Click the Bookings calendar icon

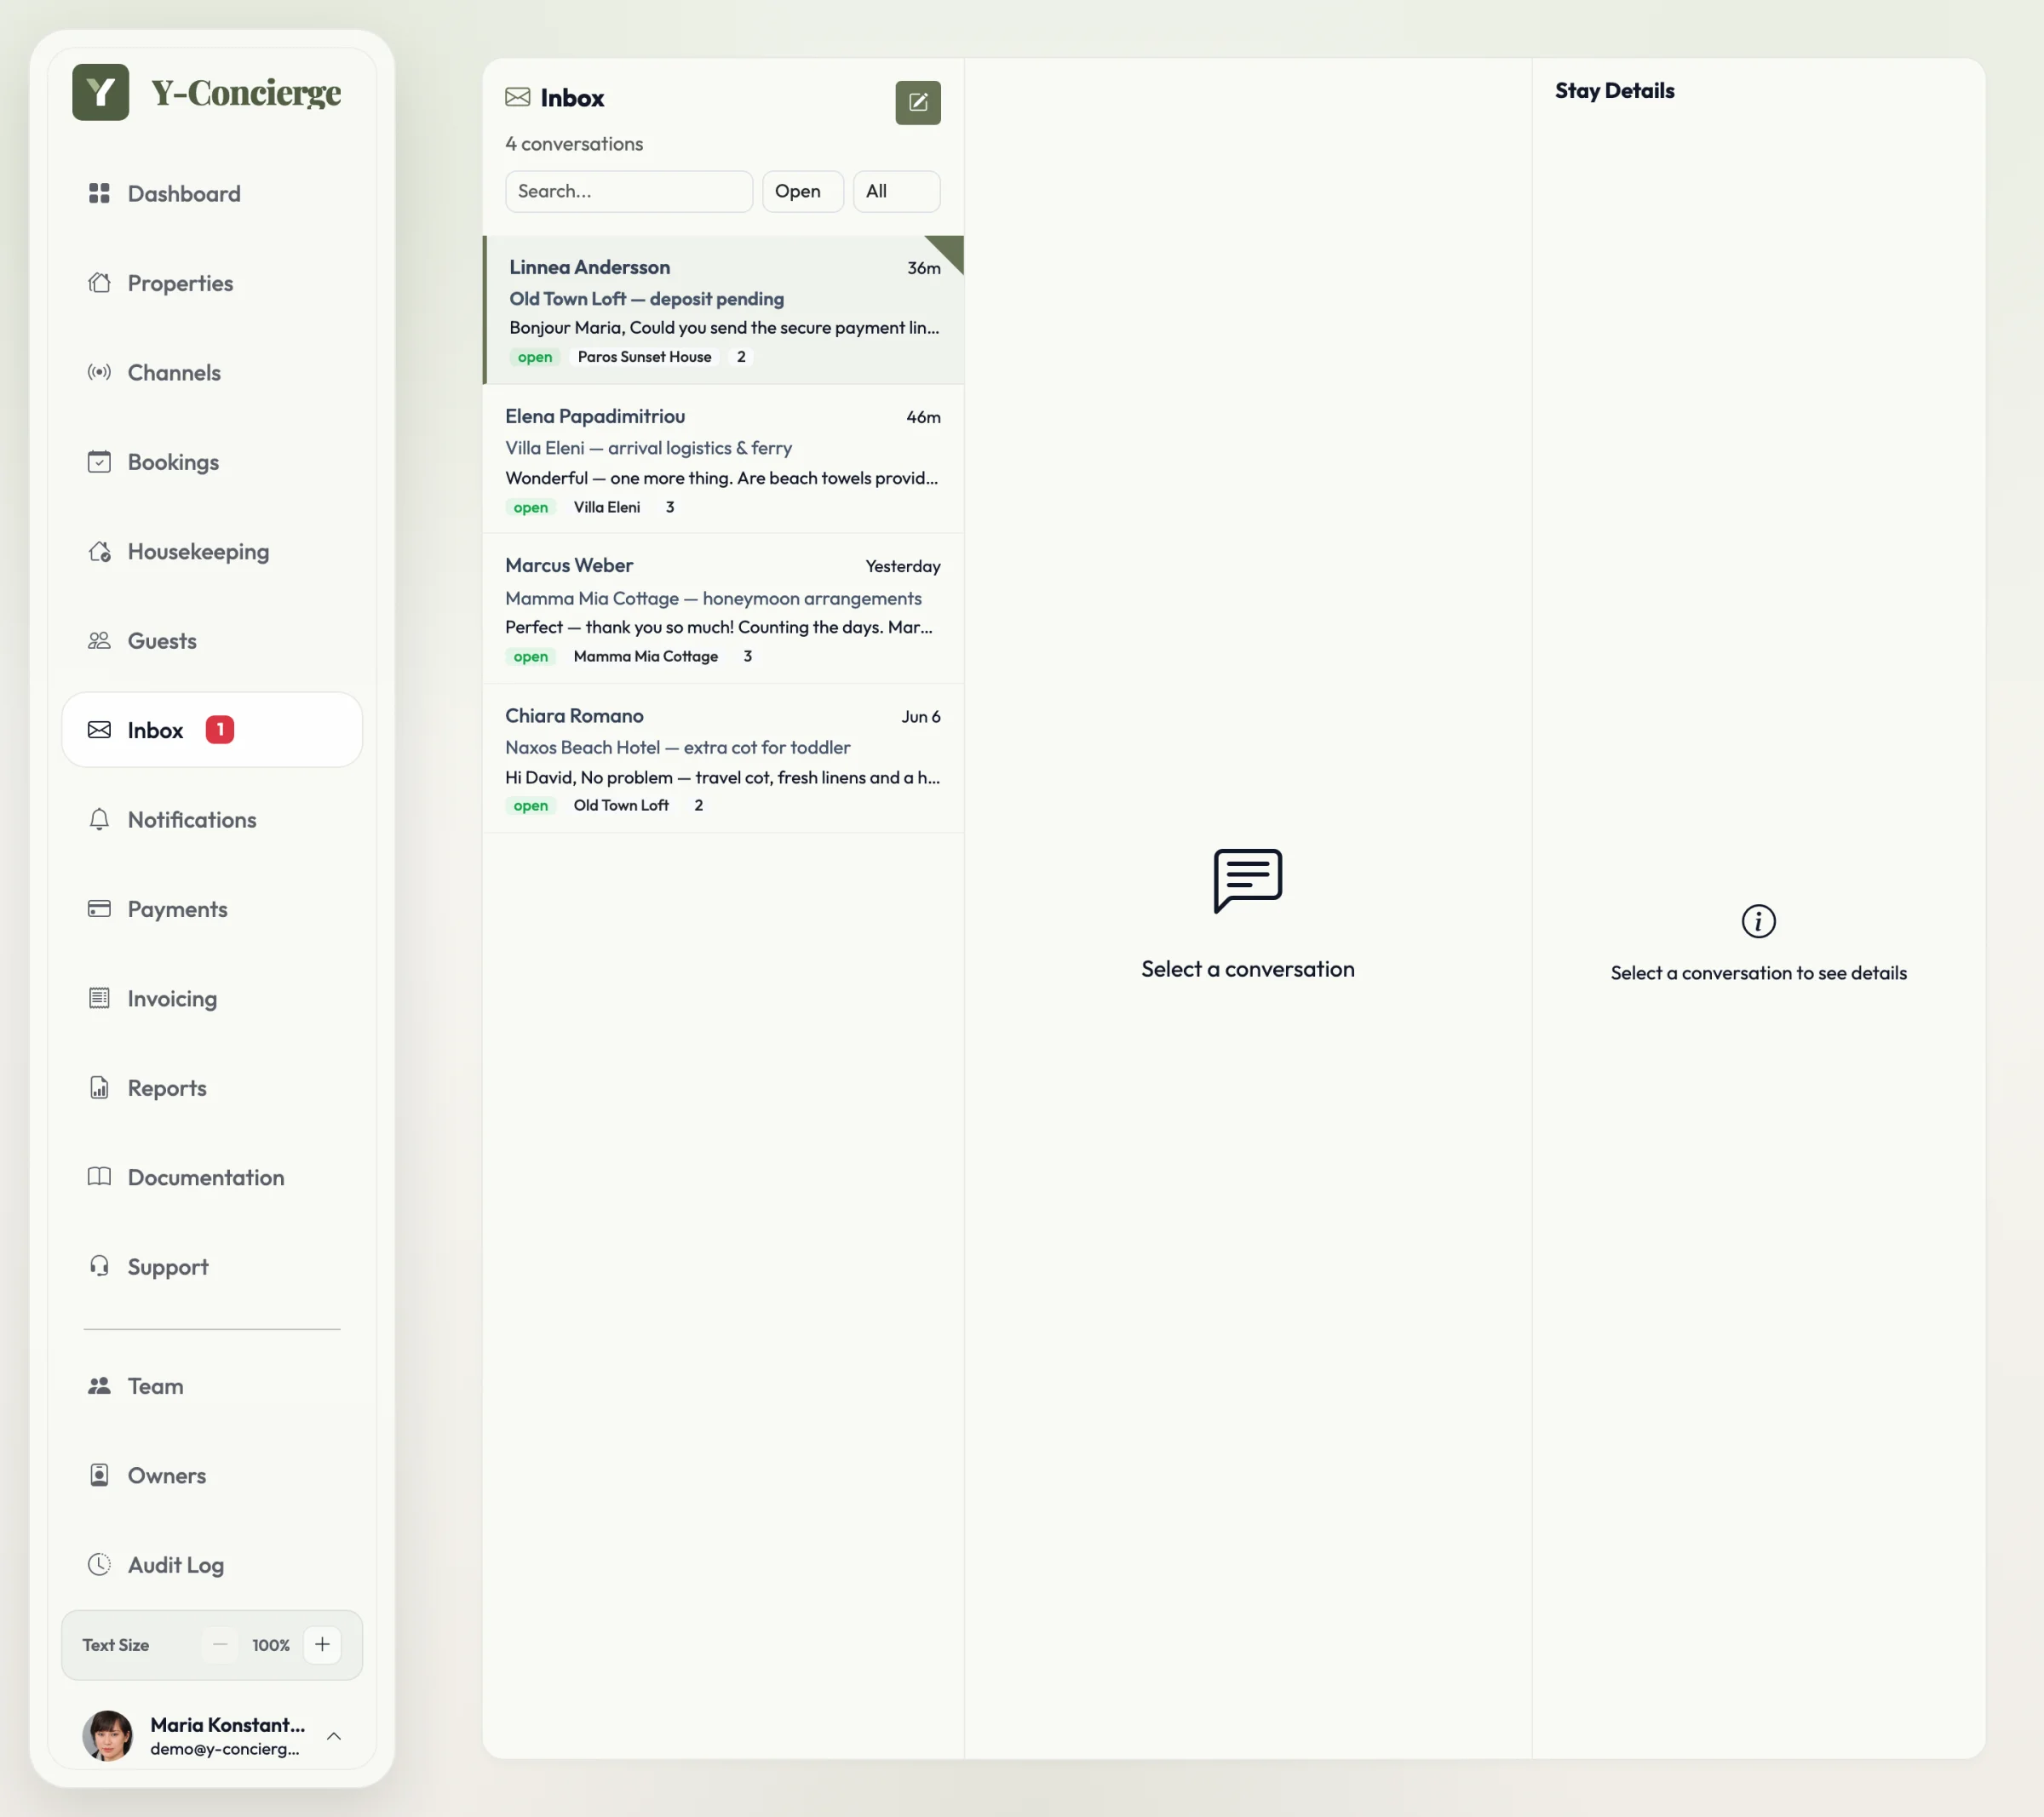(99, 462)
